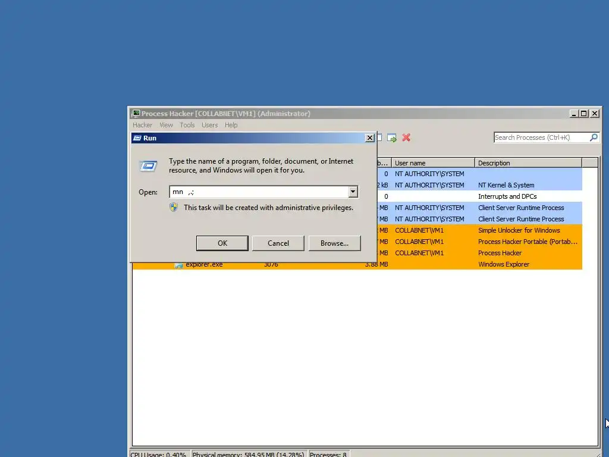Open the Help menu
Image resolution: width=609 pixels, height=457 pixels.
pos(231,125)
